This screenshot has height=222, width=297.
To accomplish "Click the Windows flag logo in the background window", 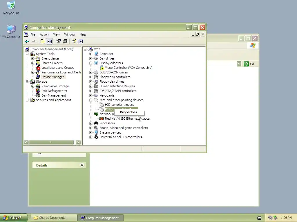I will 253,45.
